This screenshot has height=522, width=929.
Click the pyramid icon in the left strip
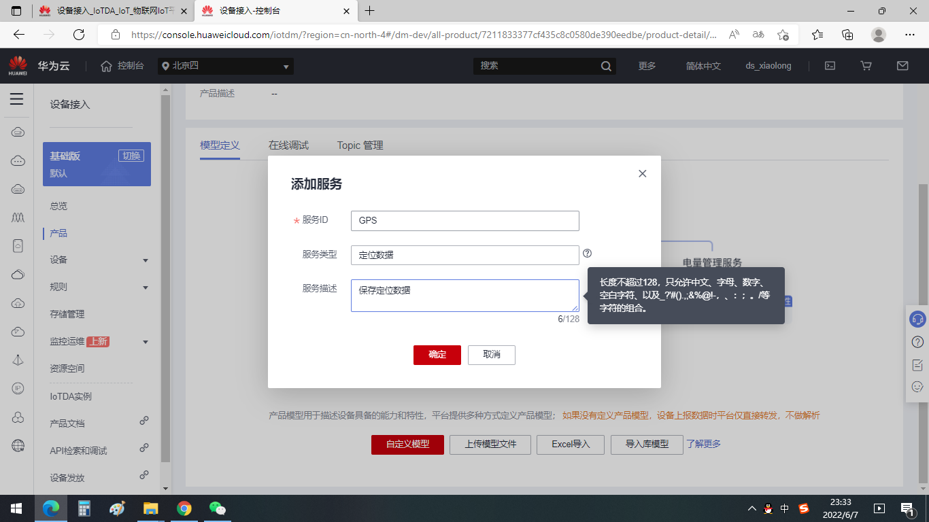point(18,360)
